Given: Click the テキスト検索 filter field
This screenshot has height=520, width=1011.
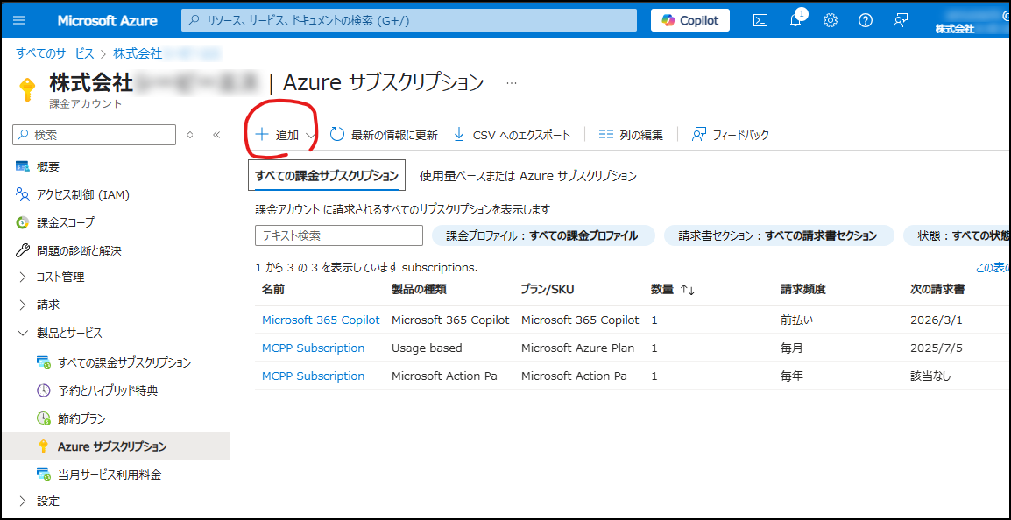Looking at the screenshot, I should point(339,235).
